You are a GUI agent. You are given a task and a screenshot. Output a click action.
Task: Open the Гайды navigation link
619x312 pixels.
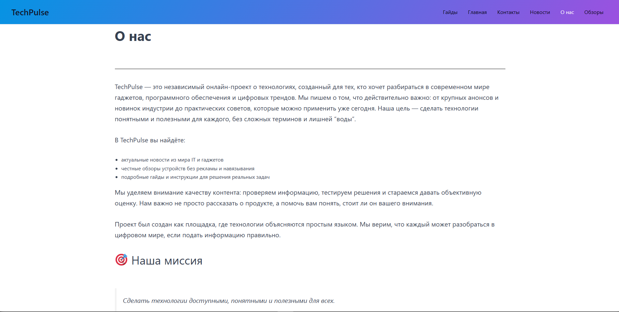[x=450, y=12]
